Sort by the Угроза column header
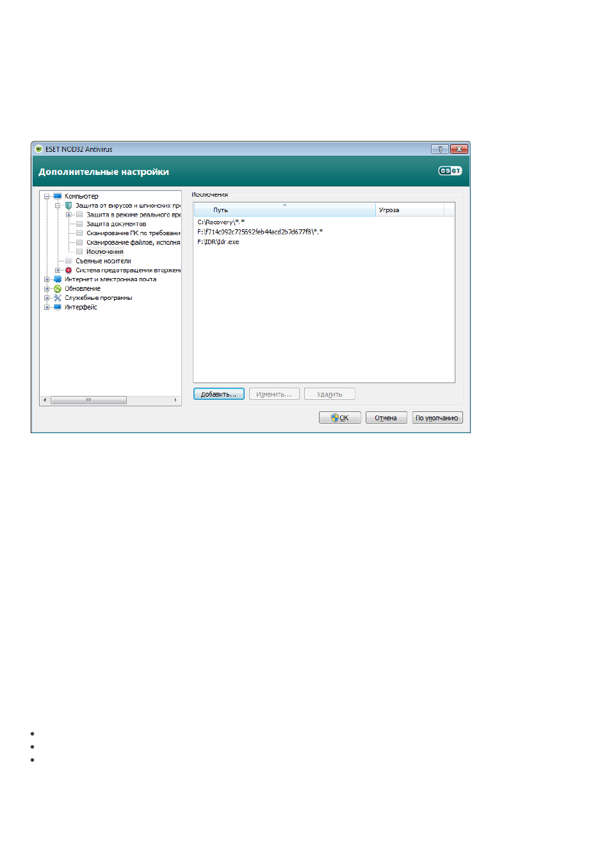 point(409,210)
